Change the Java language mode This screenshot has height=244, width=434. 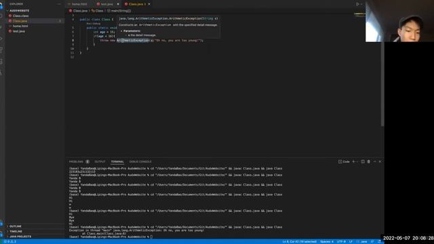(361, 241)
